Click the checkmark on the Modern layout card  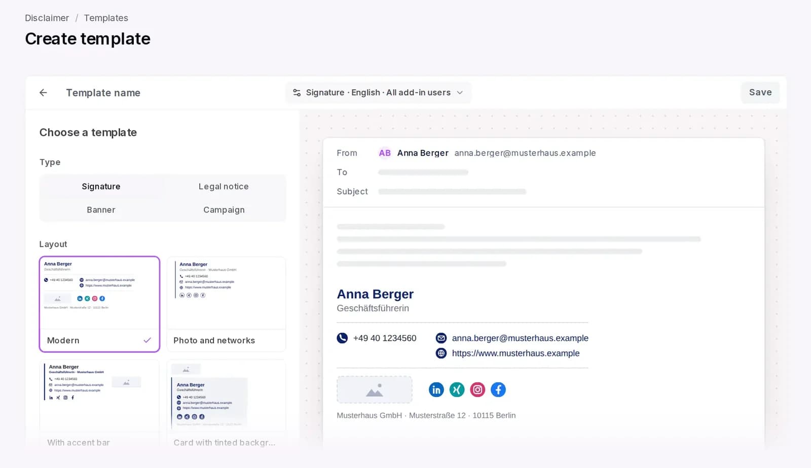(x=147, y=340)
